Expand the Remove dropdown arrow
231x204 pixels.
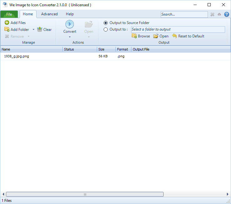29,36
